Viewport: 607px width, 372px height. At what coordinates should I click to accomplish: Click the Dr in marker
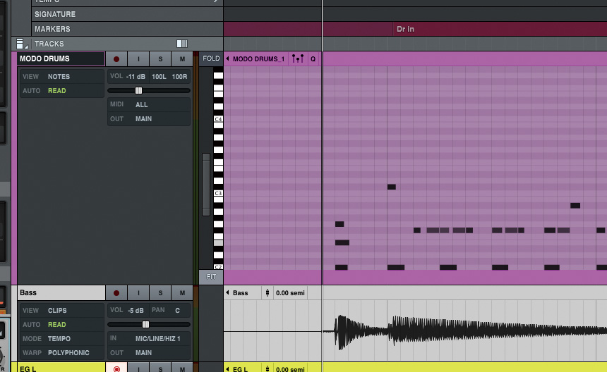coord(405,29)
